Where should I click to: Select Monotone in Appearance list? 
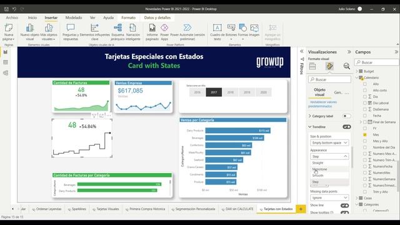(x=329, y=169)
